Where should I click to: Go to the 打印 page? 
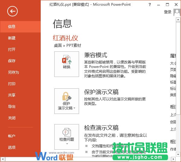point(20,84)
